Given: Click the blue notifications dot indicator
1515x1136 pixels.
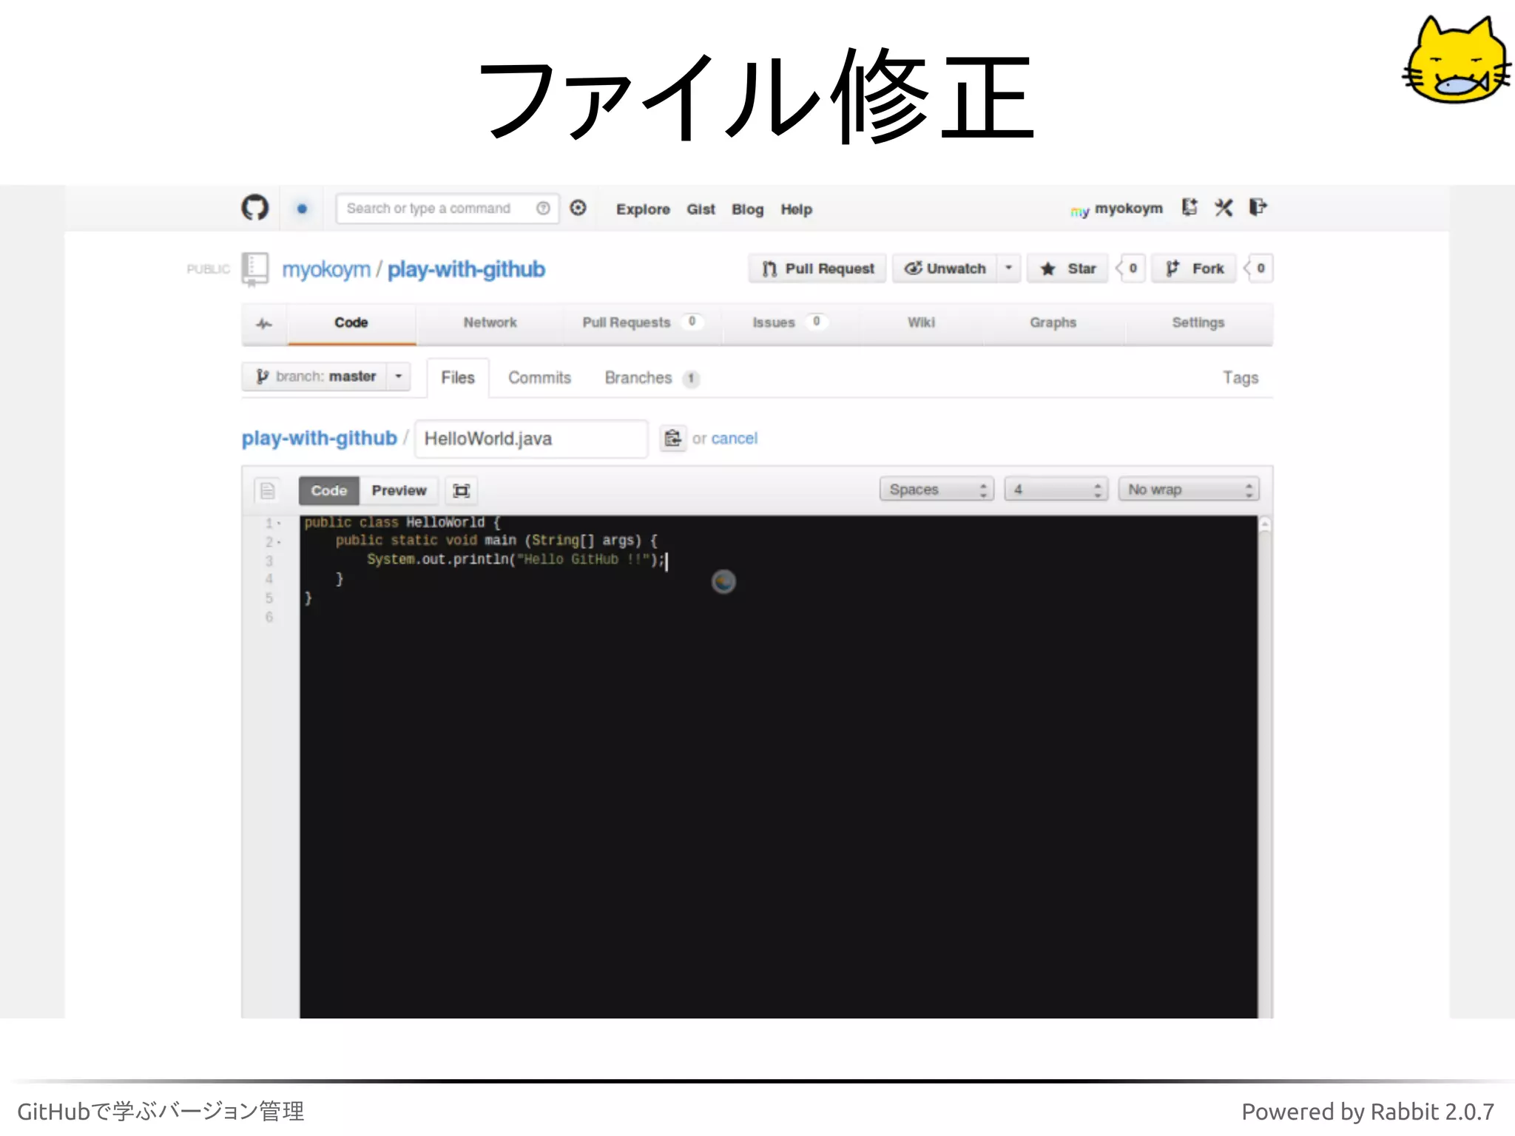Looking at the screenshot, I should click(x=302, y=209).
